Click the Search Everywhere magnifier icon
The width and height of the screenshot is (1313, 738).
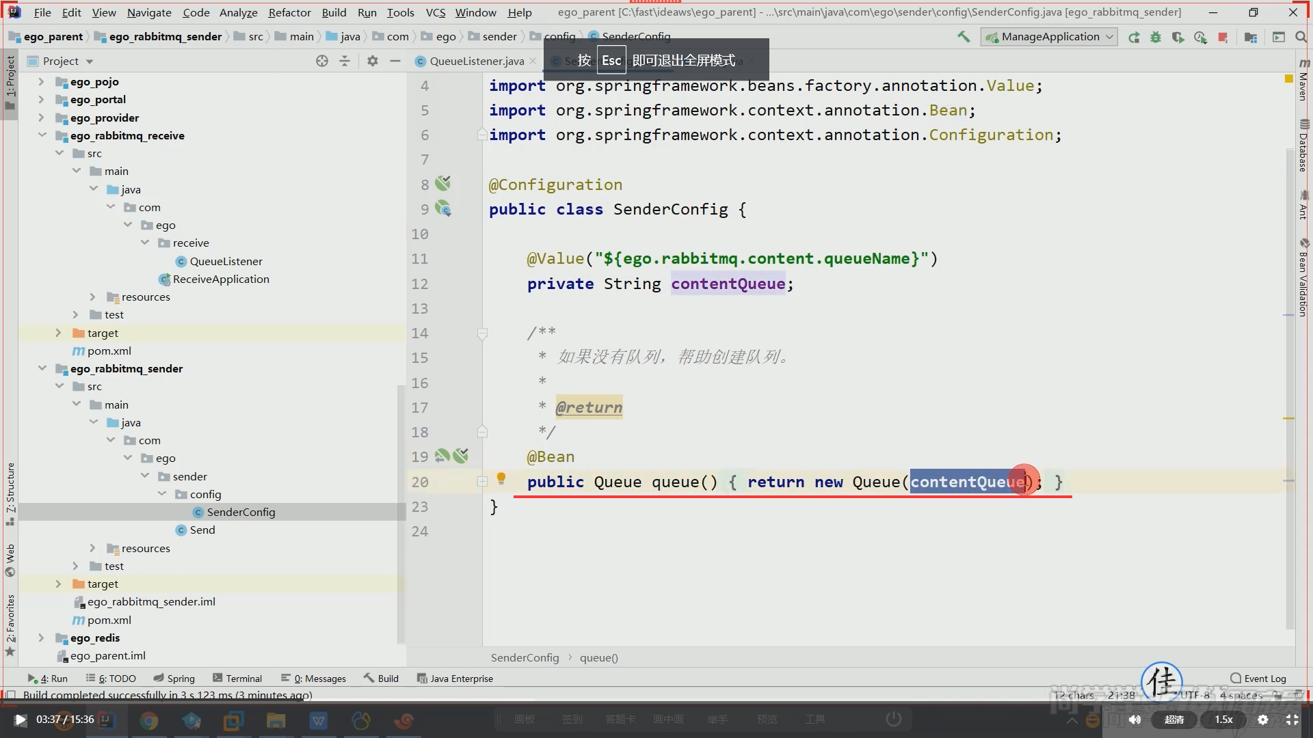click(1301, 37)
